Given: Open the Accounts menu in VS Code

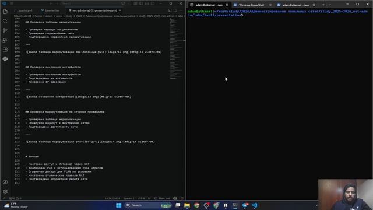Looking at the screenshot, I should click(x=5, y=182).
